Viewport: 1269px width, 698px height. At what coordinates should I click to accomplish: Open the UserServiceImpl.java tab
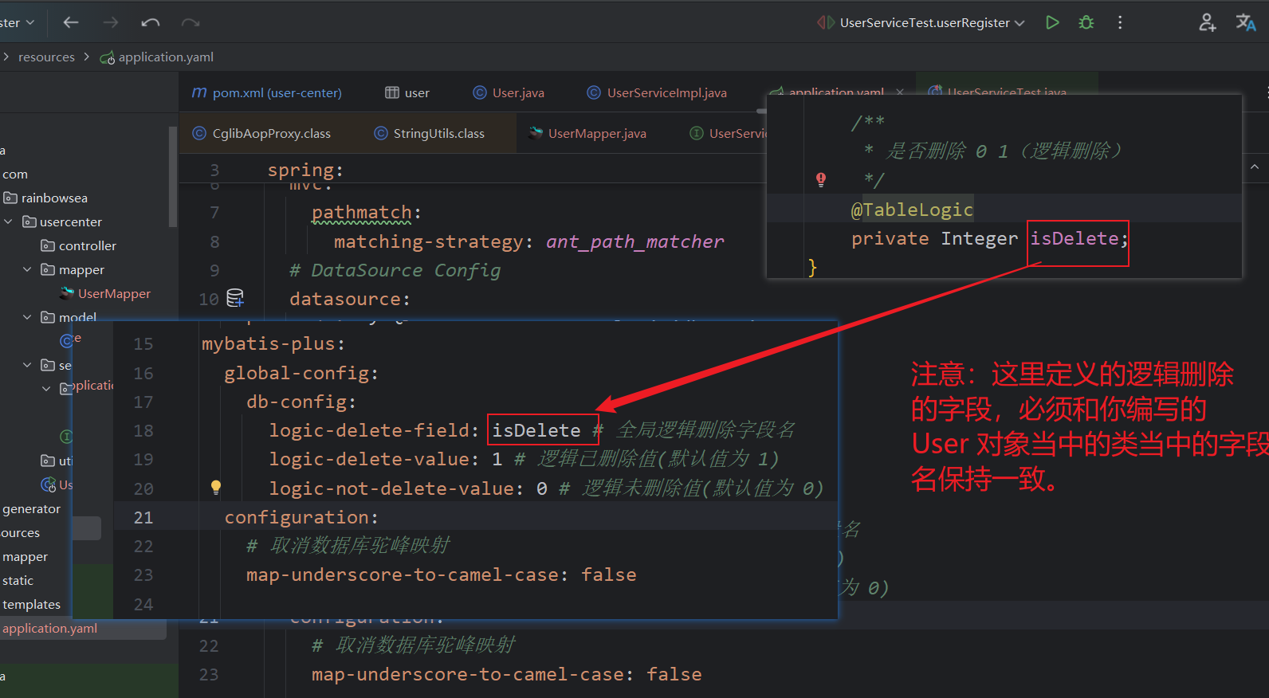[657, 92]
